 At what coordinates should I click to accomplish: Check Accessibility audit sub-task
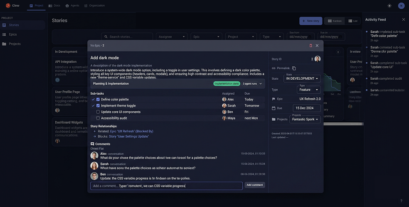click(98, 118)
